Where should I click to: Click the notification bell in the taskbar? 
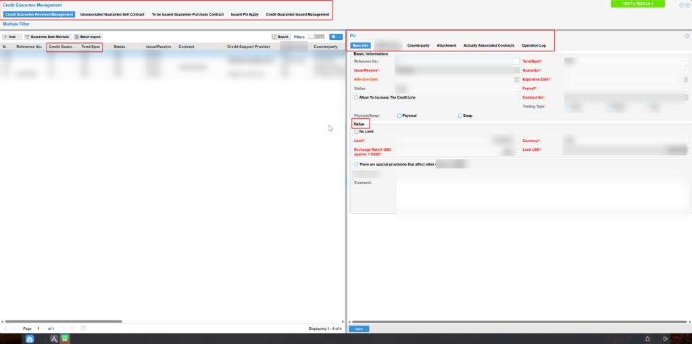pyautogui.click(x=647, y=339)
